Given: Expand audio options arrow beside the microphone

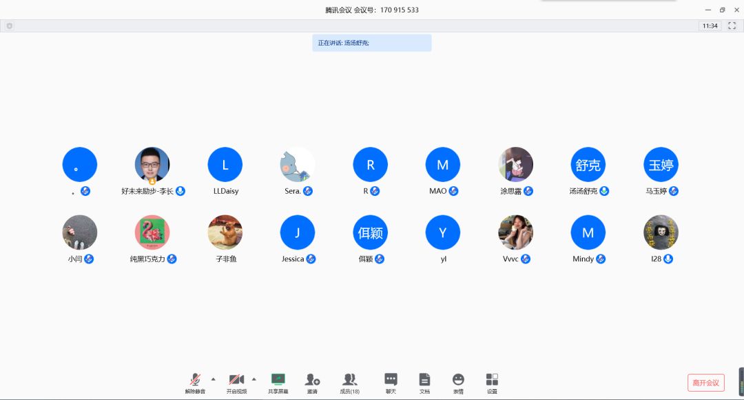Looking at the screenshot, I should pyautogui.click(x=213, y=379).
